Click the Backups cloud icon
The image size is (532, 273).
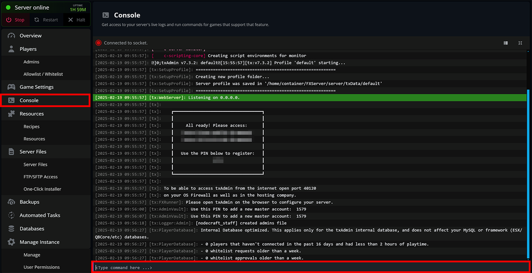11,202
